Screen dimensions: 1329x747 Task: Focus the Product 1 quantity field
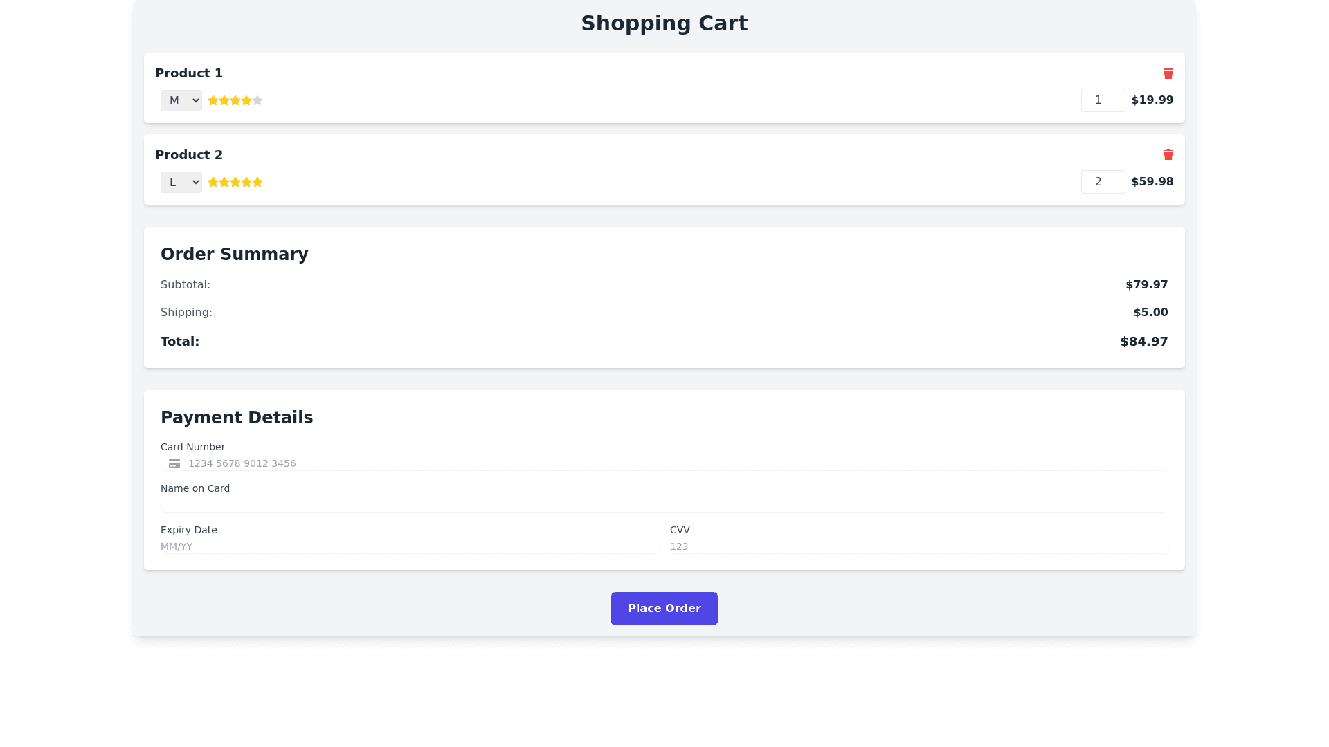click(x=1103, y=100)
